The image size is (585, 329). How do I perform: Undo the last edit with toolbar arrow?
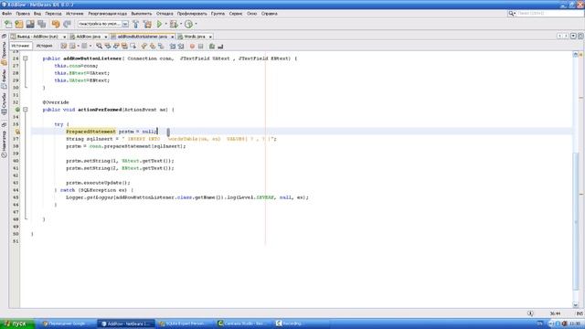coord(56,25)
